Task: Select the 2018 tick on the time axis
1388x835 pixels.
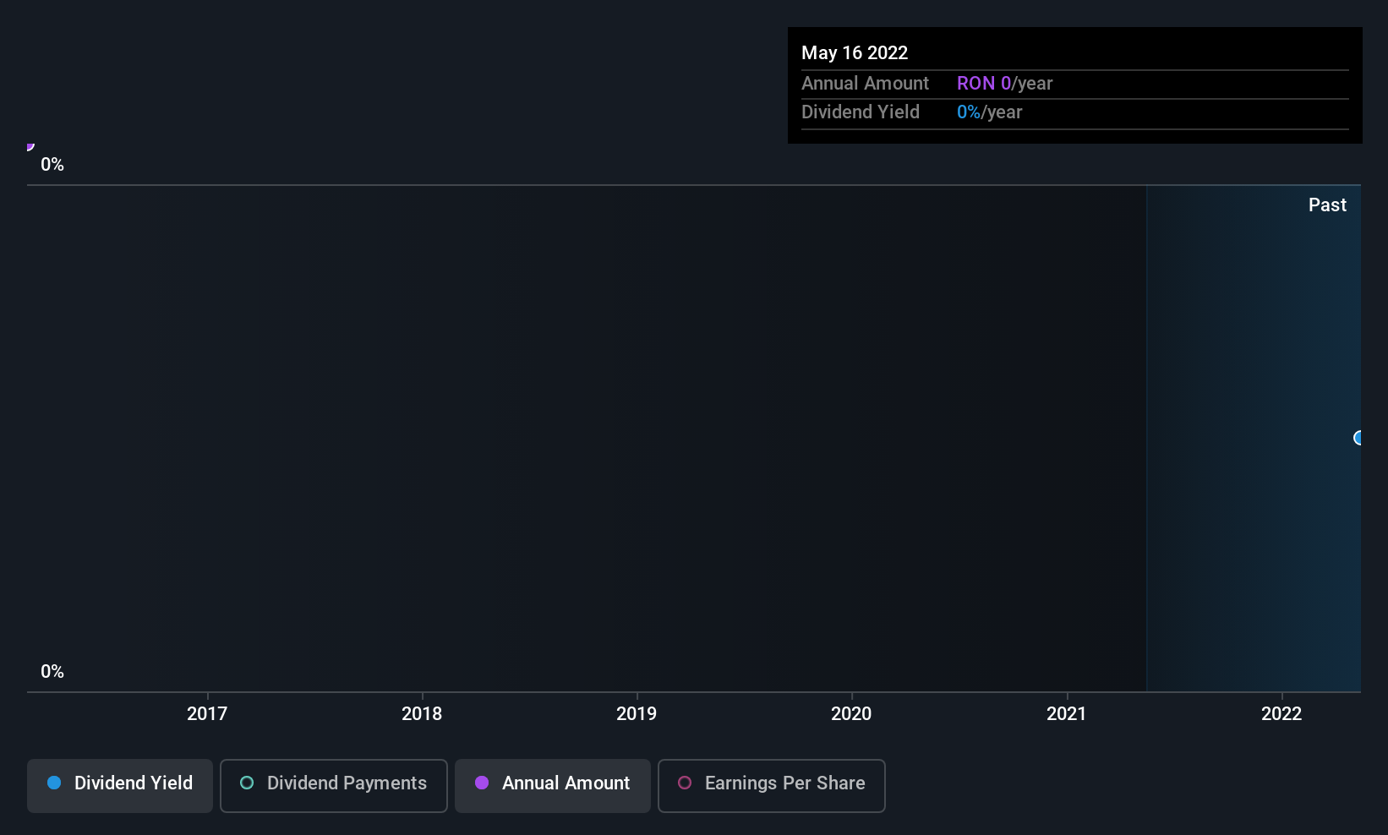Action: pos(422,714)
